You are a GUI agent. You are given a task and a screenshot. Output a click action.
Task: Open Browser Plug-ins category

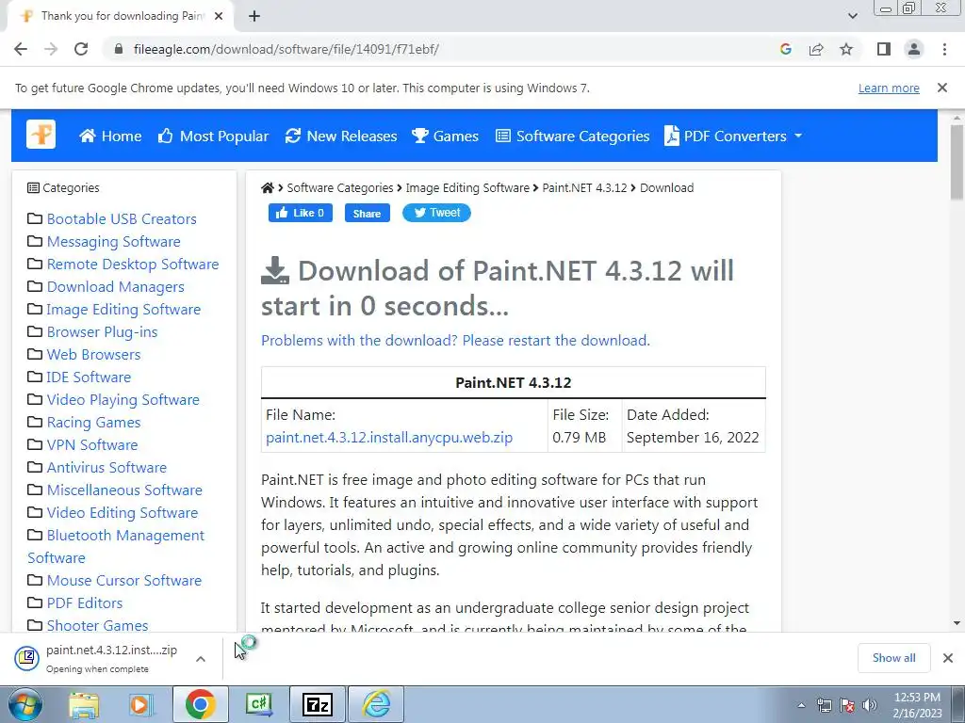(102, 332)
